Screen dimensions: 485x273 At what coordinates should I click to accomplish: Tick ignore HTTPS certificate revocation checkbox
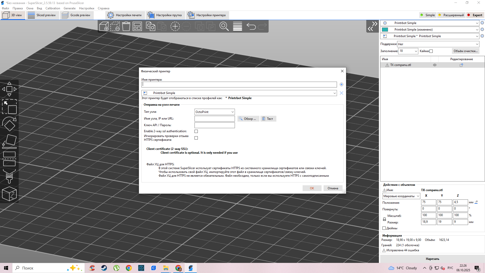[x=196, y=138]
